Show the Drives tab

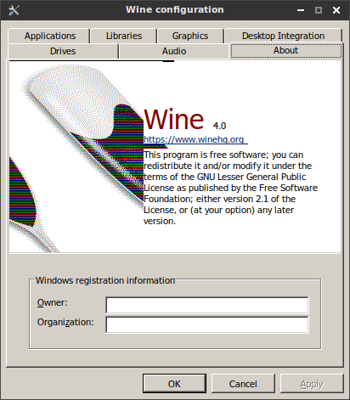tap(63, 51)
